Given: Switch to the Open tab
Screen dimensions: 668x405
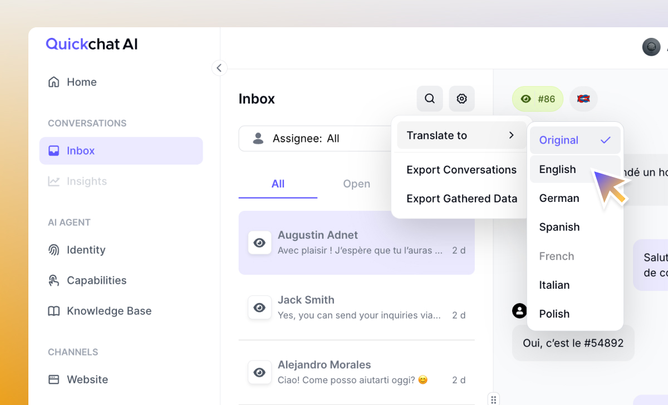Looking at the screenshot, I should pos(356,184).
